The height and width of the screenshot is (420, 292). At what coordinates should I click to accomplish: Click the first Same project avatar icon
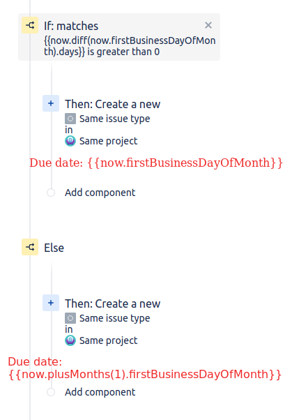[70, 141]
